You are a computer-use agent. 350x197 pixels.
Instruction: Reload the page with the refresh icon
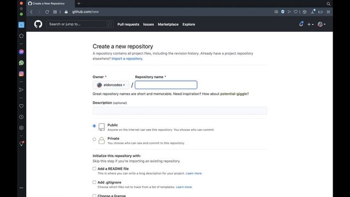[x=47, y=12]
